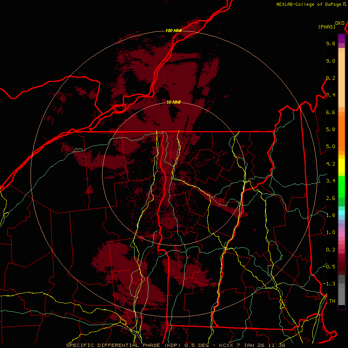Click the 3.4 value on color scale

331,181
